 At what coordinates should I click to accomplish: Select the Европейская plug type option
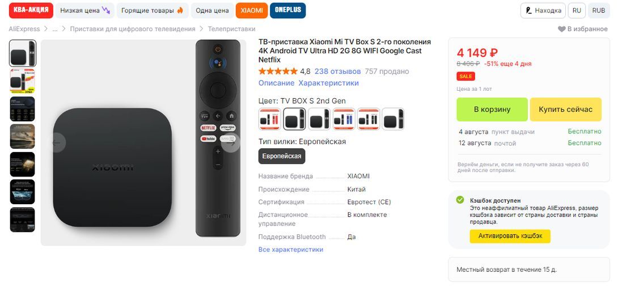(282, 156)
